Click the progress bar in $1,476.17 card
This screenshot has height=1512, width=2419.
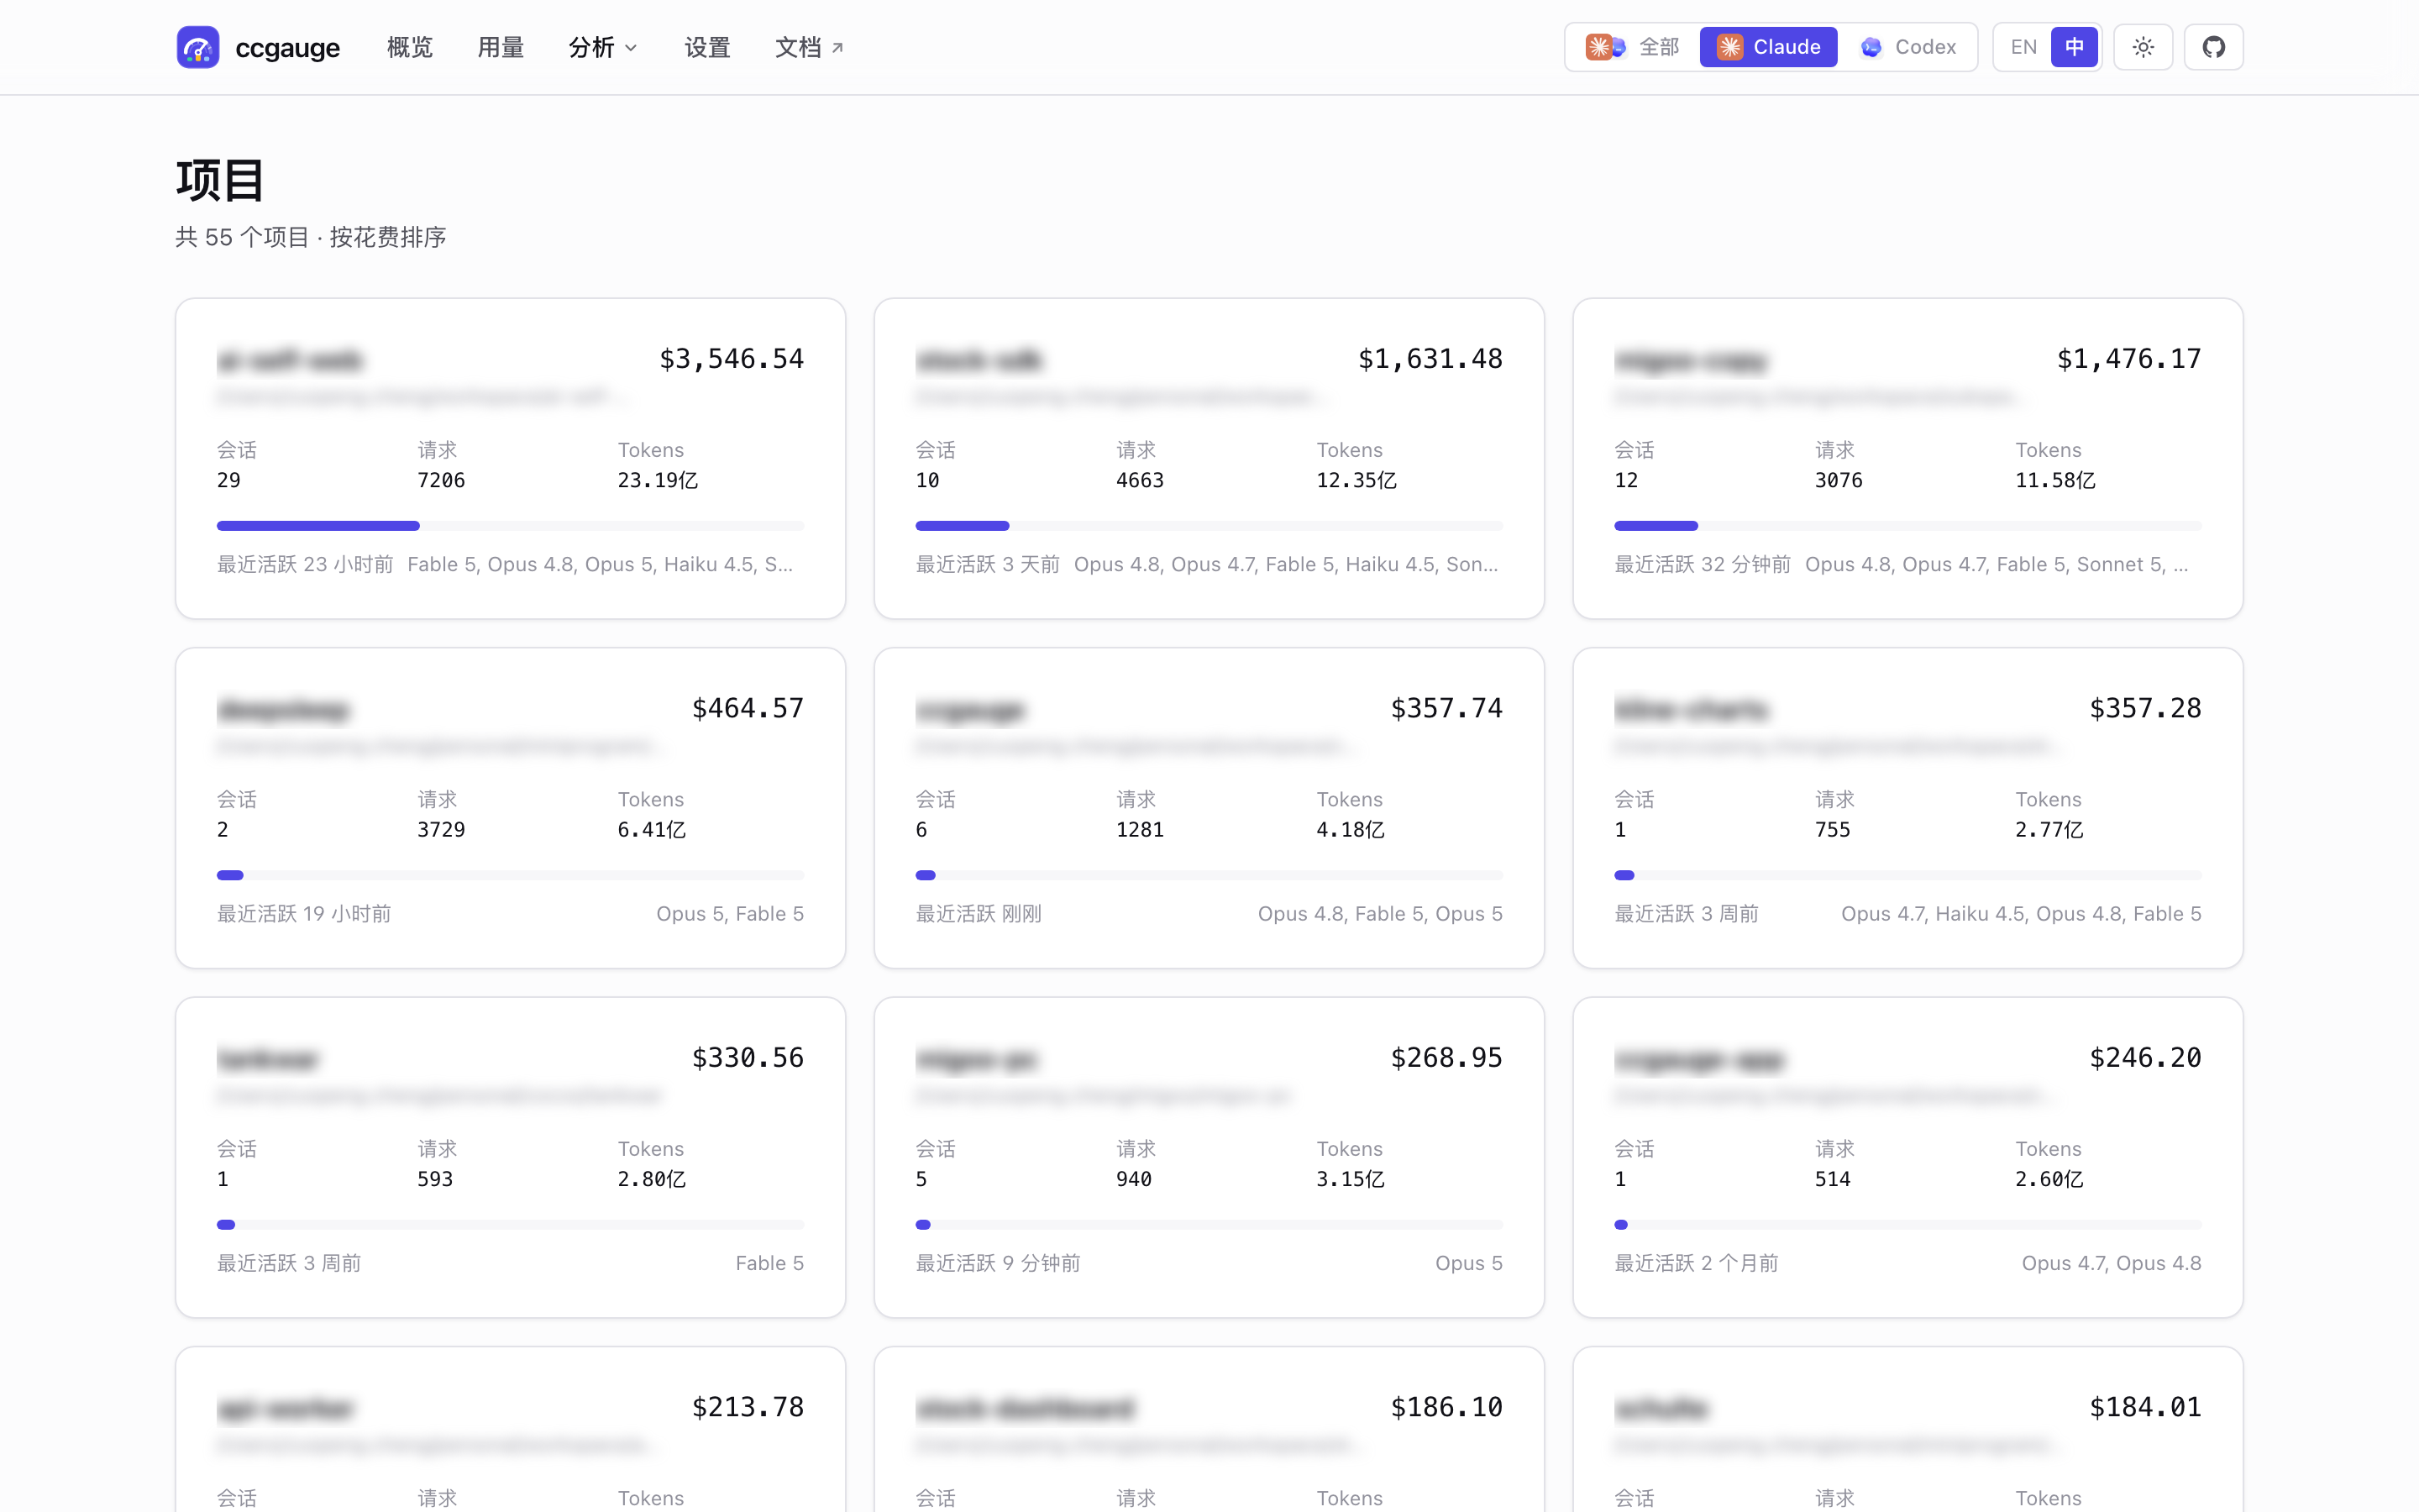[1908, 526]
